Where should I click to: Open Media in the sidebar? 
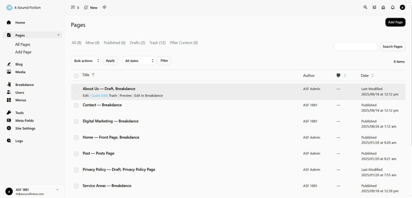tap(20, 72)
